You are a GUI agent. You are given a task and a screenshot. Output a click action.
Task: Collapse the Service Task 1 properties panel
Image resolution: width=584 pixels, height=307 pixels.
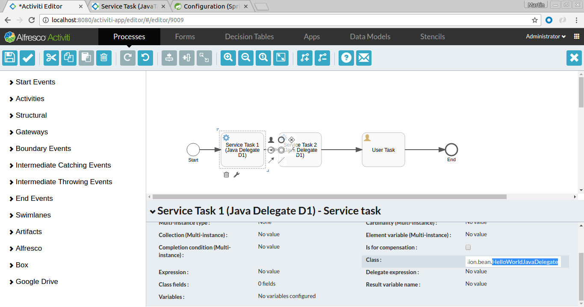pos(152,211)
